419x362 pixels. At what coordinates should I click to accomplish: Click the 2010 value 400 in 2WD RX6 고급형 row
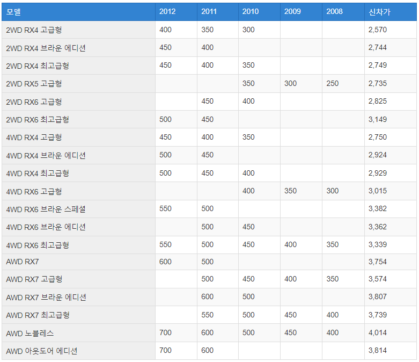pos(248,101)
